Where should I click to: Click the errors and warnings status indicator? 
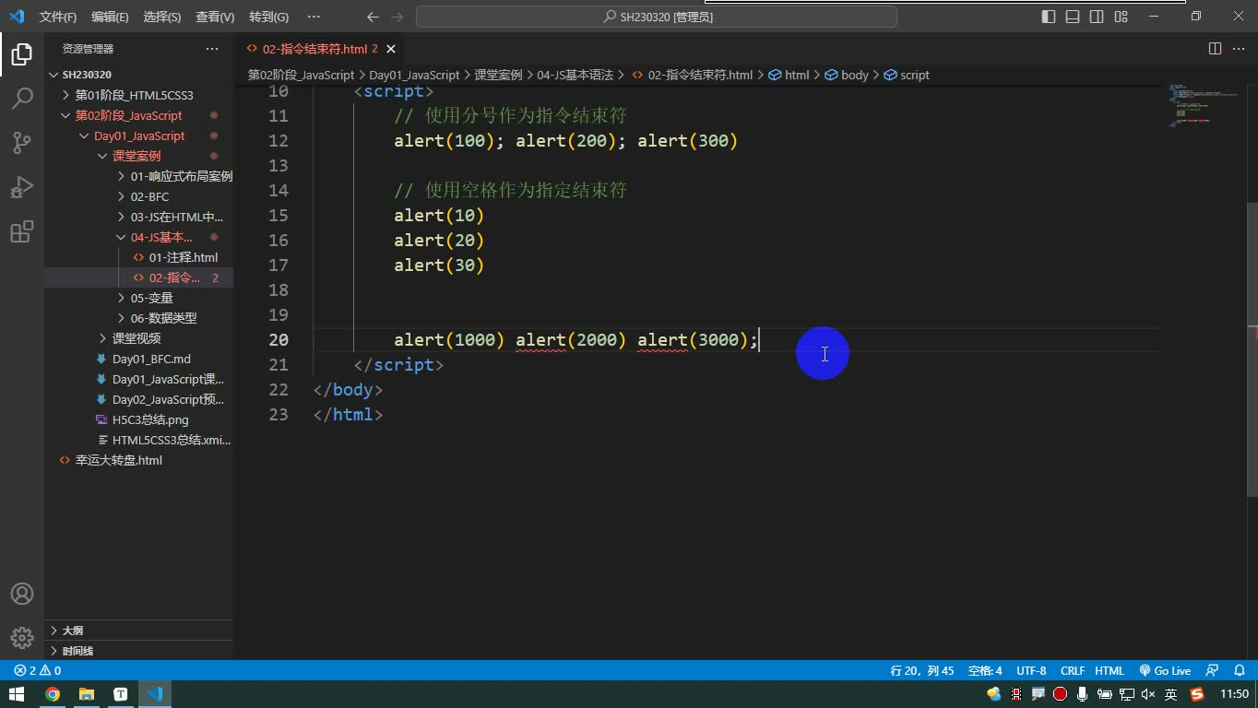[x=38, y=671]
